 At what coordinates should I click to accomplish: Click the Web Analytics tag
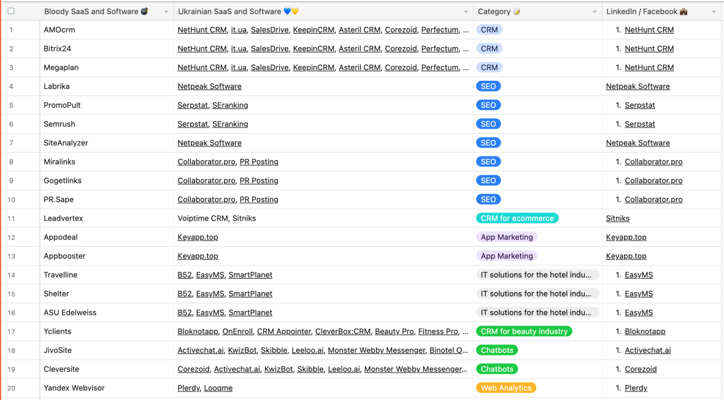point(506,389)
